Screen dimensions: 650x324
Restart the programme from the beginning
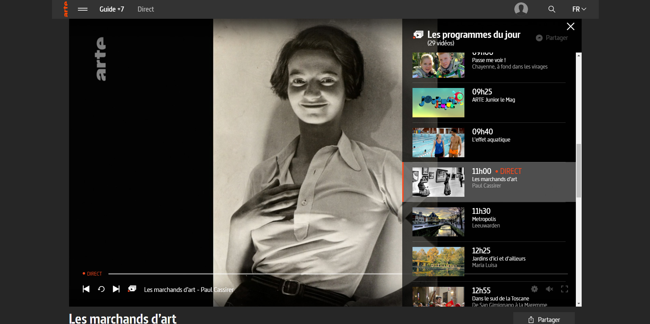(x=101, y=289)
